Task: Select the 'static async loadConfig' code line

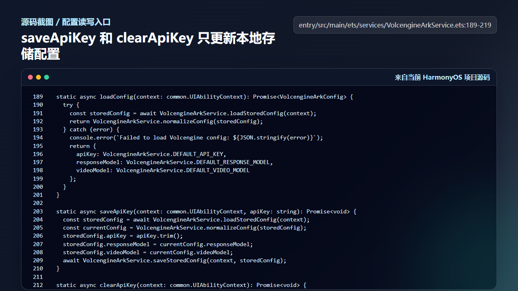Action: coord(205,97)
